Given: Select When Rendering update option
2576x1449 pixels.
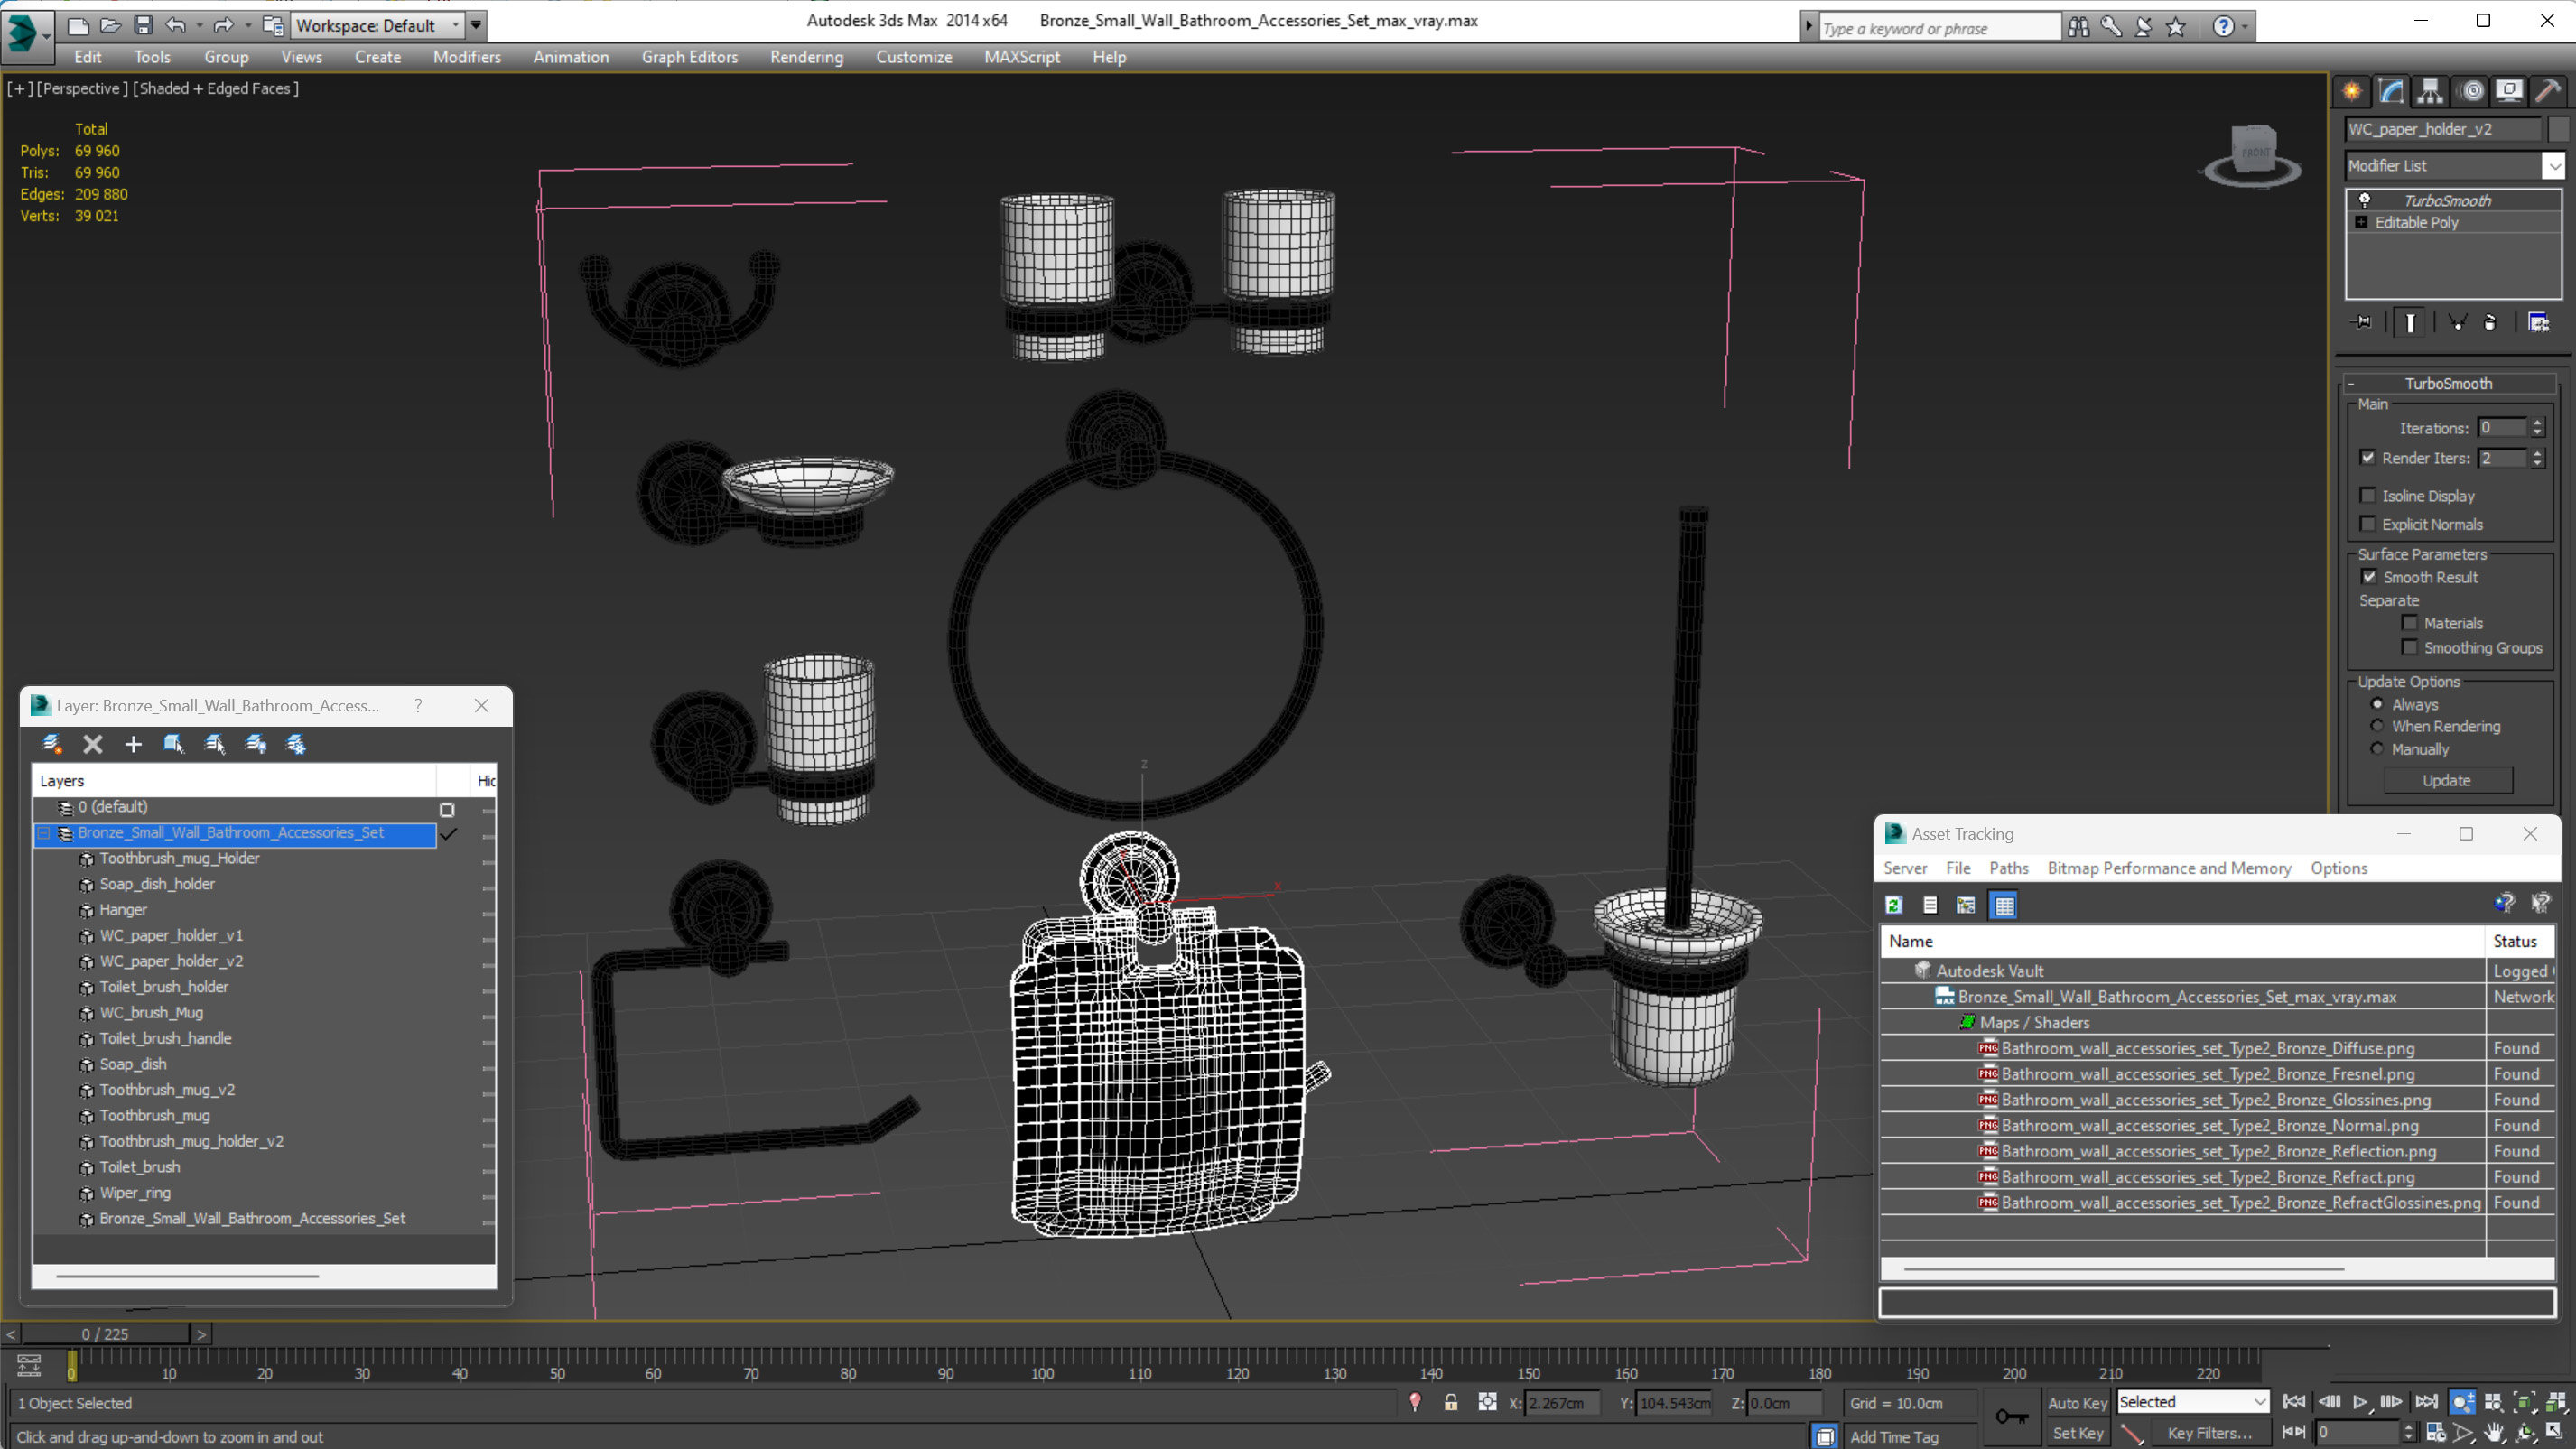Looking at the screenshot, I should click(2378, 726).
